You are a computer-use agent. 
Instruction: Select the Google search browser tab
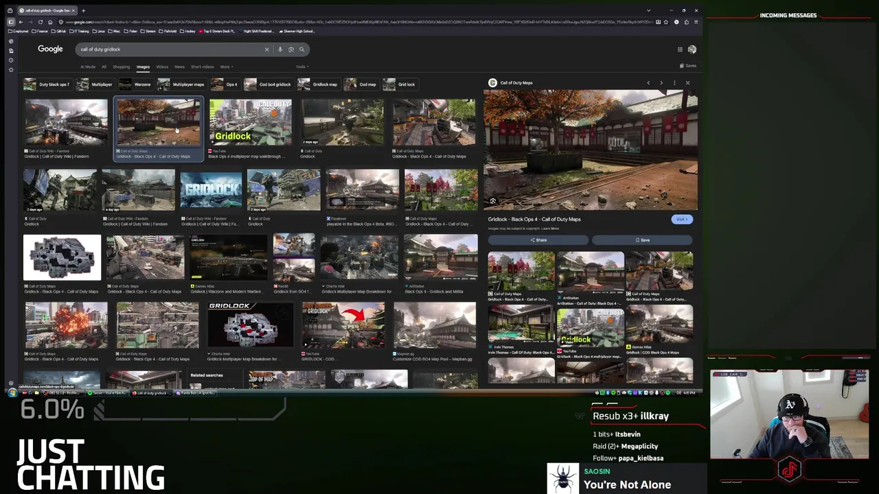(47, 10)
